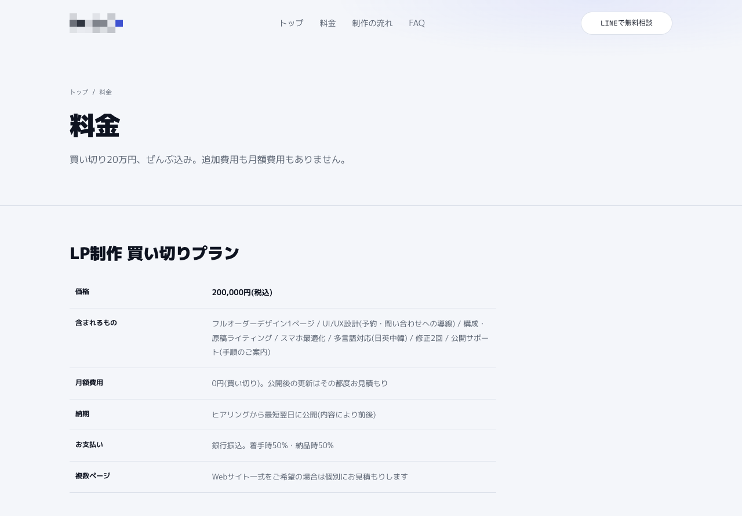
Task: Click the 料金 breadcrumb item
Action: click(106, 92)
